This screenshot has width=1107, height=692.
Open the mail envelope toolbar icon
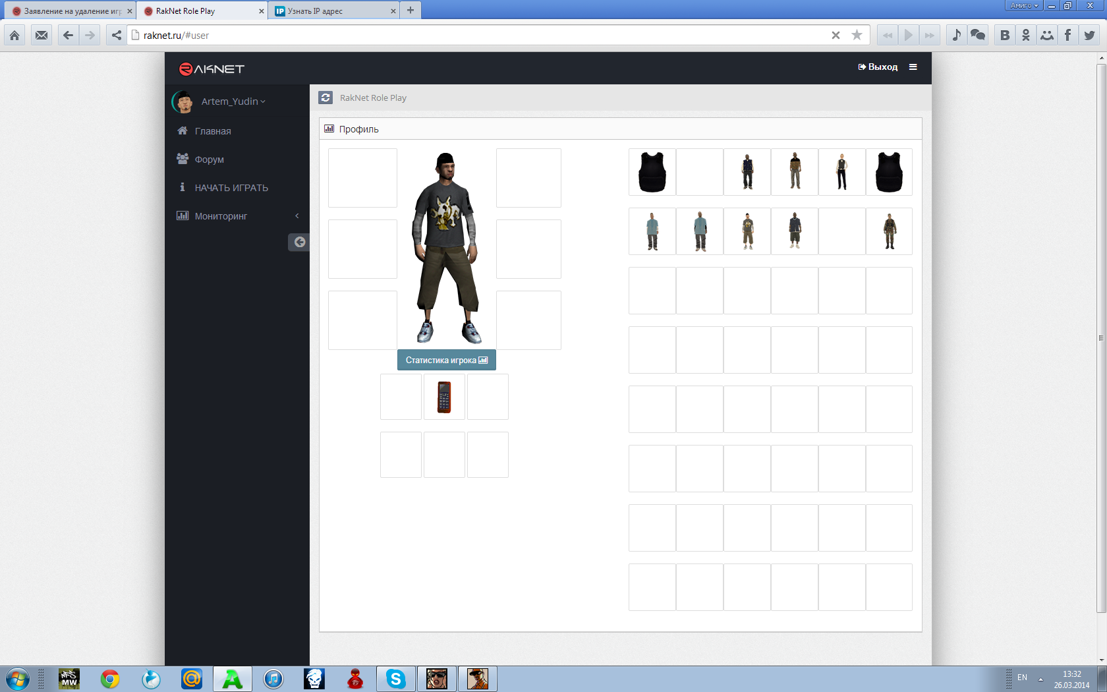pos(42,36)
